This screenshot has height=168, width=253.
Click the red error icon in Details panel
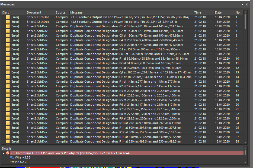[8, 153]
